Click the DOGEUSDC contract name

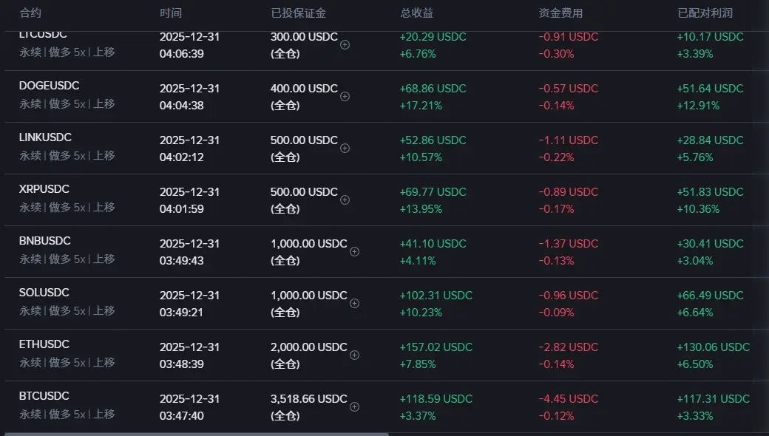point(49,86)
